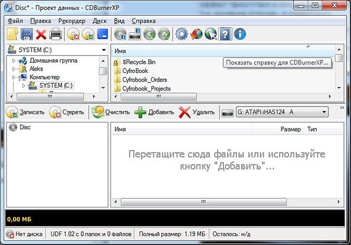Click the Очистить clear button
The height and width of the screenshot is (245, 351).
[x=111, y=112]
